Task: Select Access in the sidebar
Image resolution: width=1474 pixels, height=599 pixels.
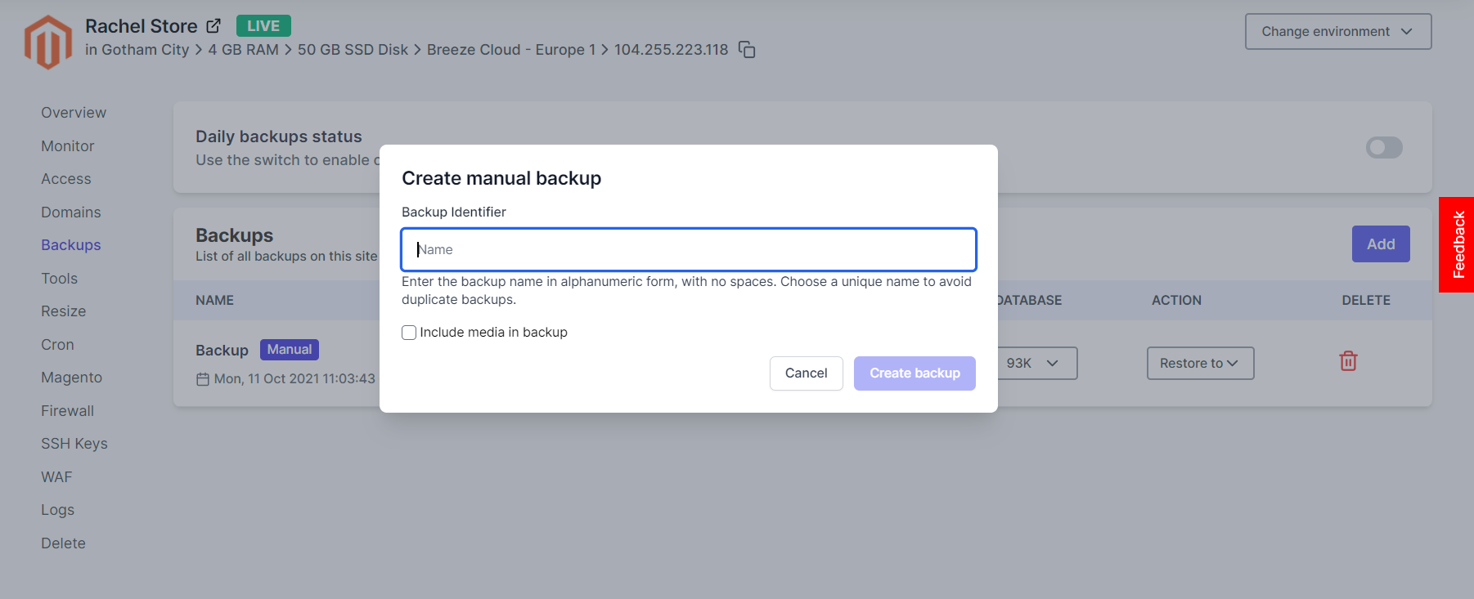Action: coord(66,179)
